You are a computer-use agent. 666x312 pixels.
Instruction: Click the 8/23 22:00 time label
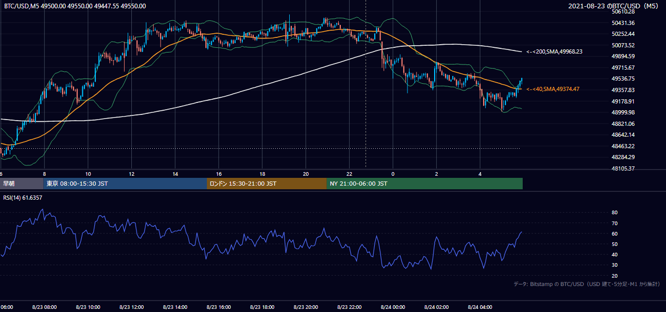[x=349, y=307]
